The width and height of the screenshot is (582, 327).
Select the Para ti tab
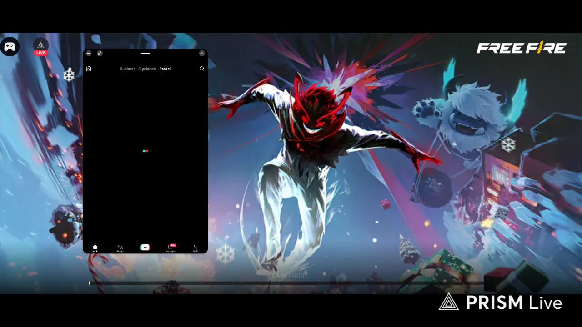[x=165, y=69]
